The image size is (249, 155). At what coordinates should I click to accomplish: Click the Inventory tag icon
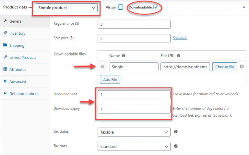coord(5,33)
